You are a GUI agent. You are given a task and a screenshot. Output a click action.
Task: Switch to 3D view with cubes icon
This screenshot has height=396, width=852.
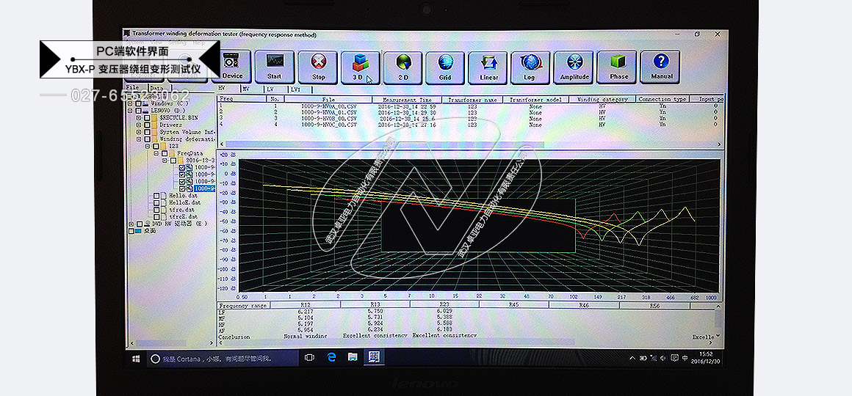point(360,67)
